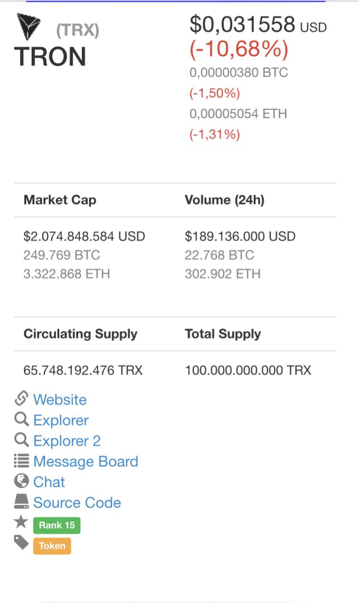Image resolution: width=359 pixels, height=603 pixels.
Task: Open the Explorer 2 link
Action: [x=67, y=441]
